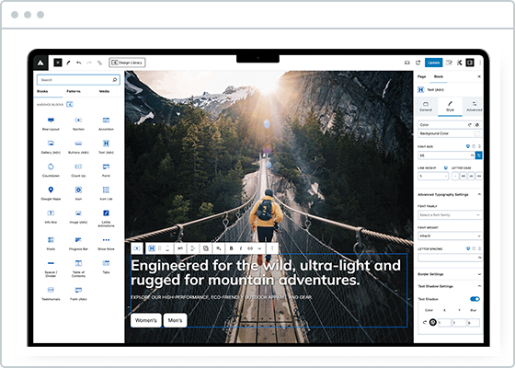Insert the Icon List block
Image resolution: width=515 pixels, height=368 pixels.
(x=106, y=193)
